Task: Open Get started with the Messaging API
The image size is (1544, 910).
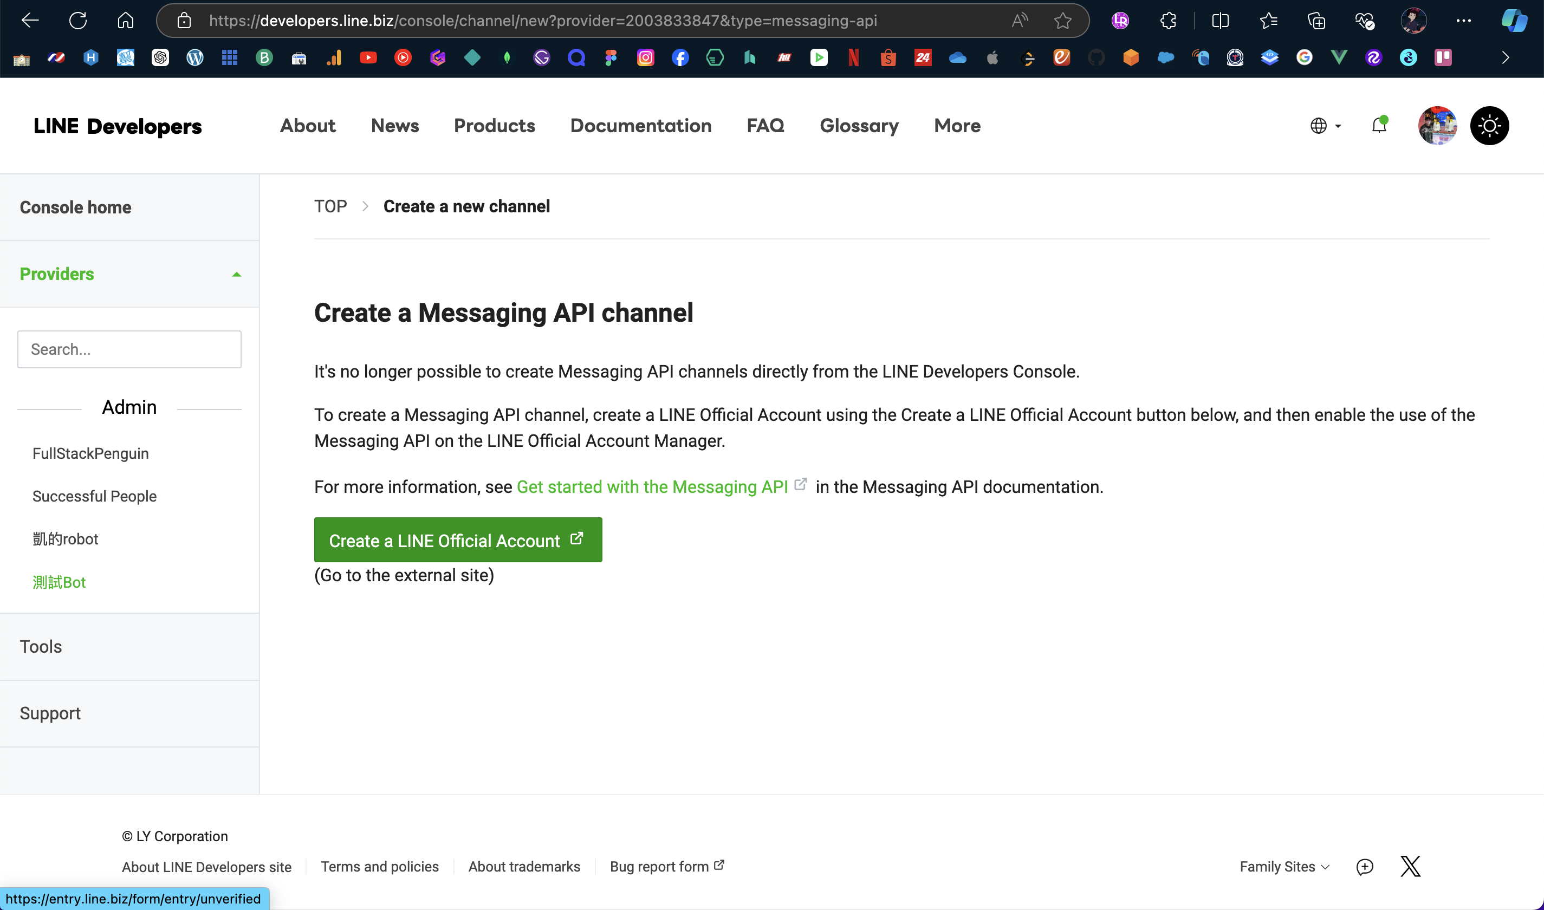Action: click(653, 486)
